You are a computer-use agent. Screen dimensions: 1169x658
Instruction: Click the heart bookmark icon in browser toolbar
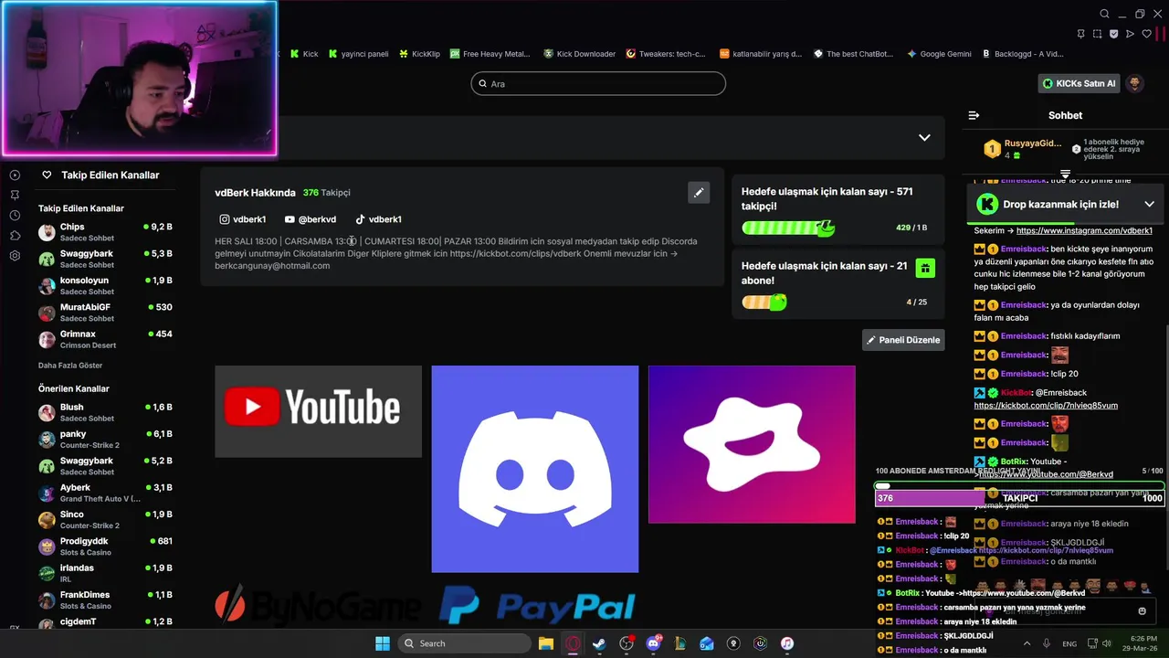tap(1147, 34)
